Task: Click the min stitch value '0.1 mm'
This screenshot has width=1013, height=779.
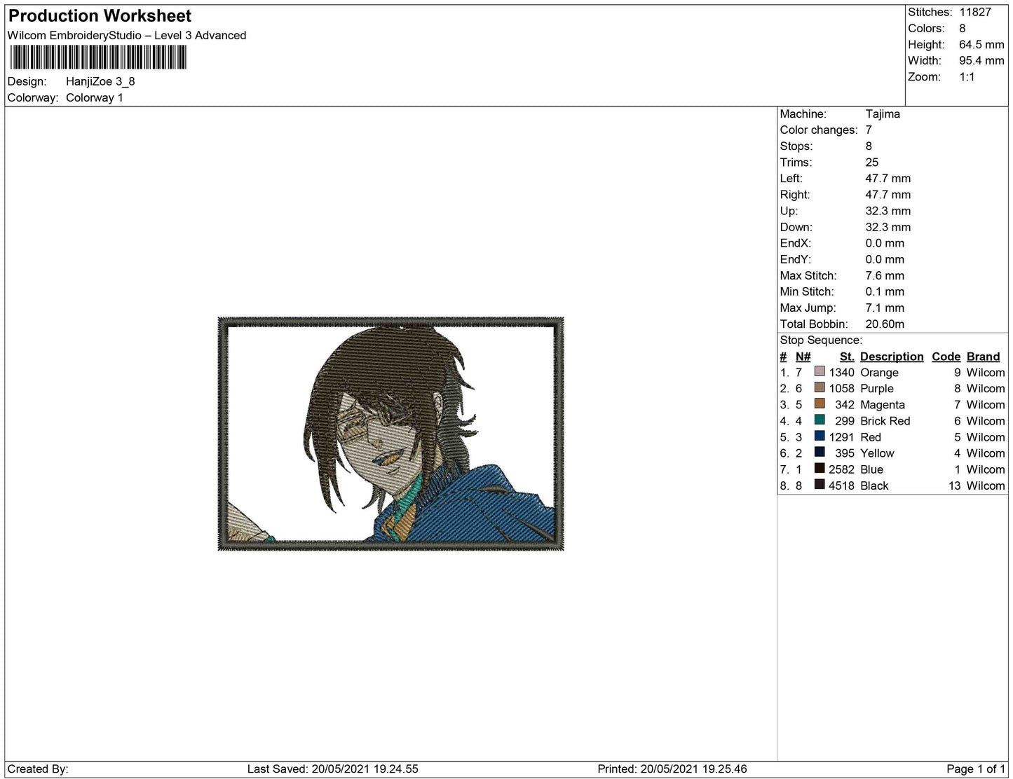Action: 885,291
